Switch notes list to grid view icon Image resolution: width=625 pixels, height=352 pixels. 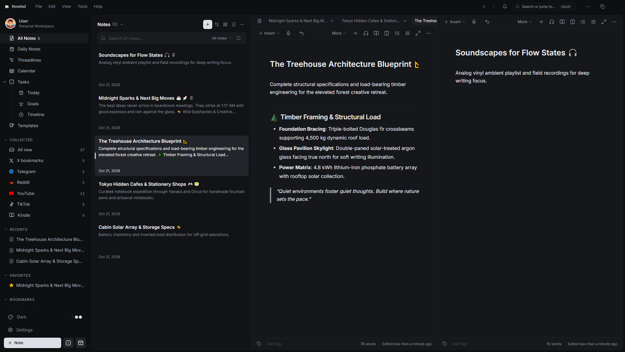pyautogui.click(x=225, y=24)
